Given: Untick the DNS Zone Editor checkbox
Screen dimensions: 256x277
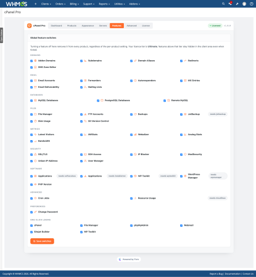Looking at the screenshot, I should click(x=32, y=67).
